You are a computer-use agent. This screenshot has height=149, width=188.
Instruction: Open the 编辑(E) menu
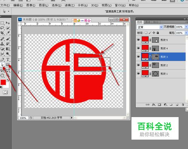coord(18,5)
